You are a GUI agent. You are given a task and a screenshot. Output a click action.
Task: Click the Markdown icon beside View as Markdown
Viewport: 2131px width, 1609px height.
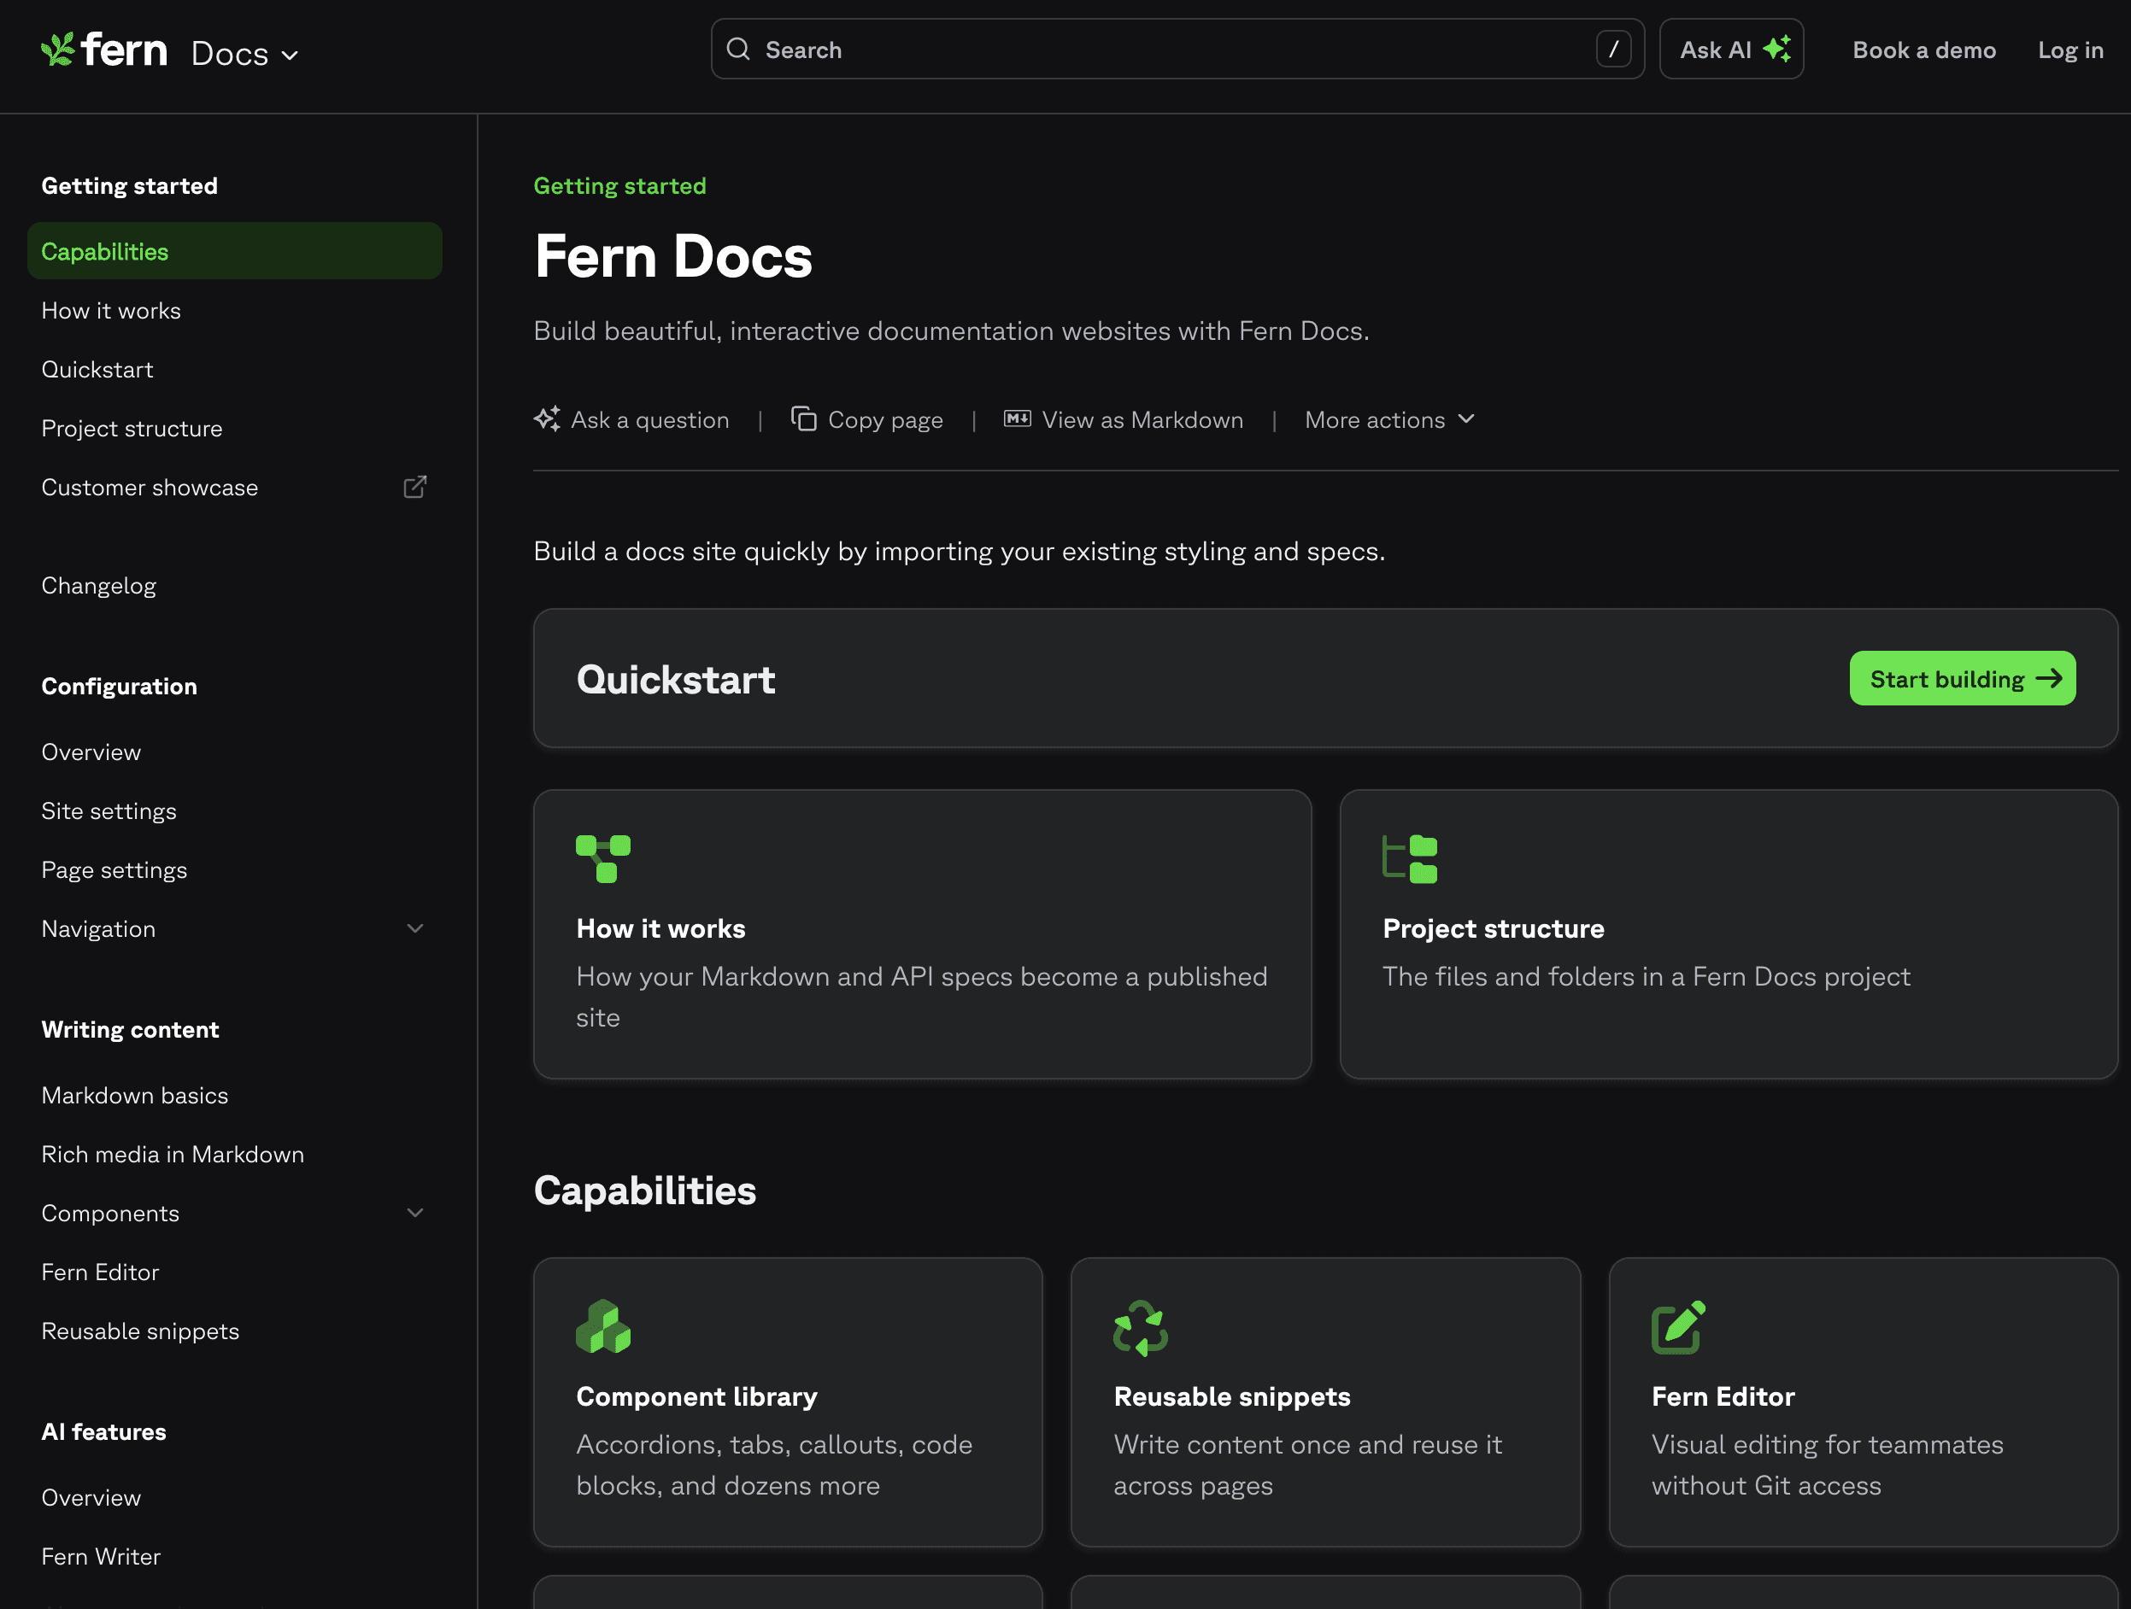pos(1018,418)
